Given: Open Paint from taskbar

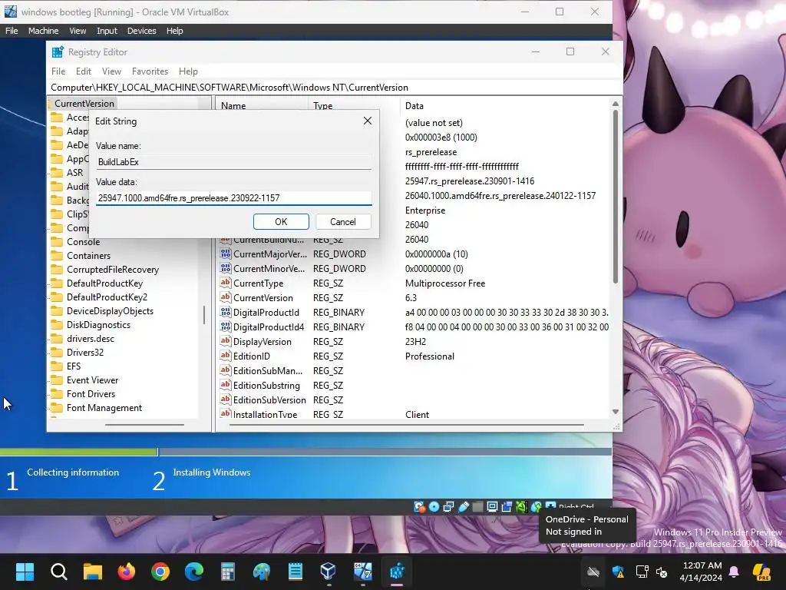Looking at the screenshot, I should pos(262,571).
